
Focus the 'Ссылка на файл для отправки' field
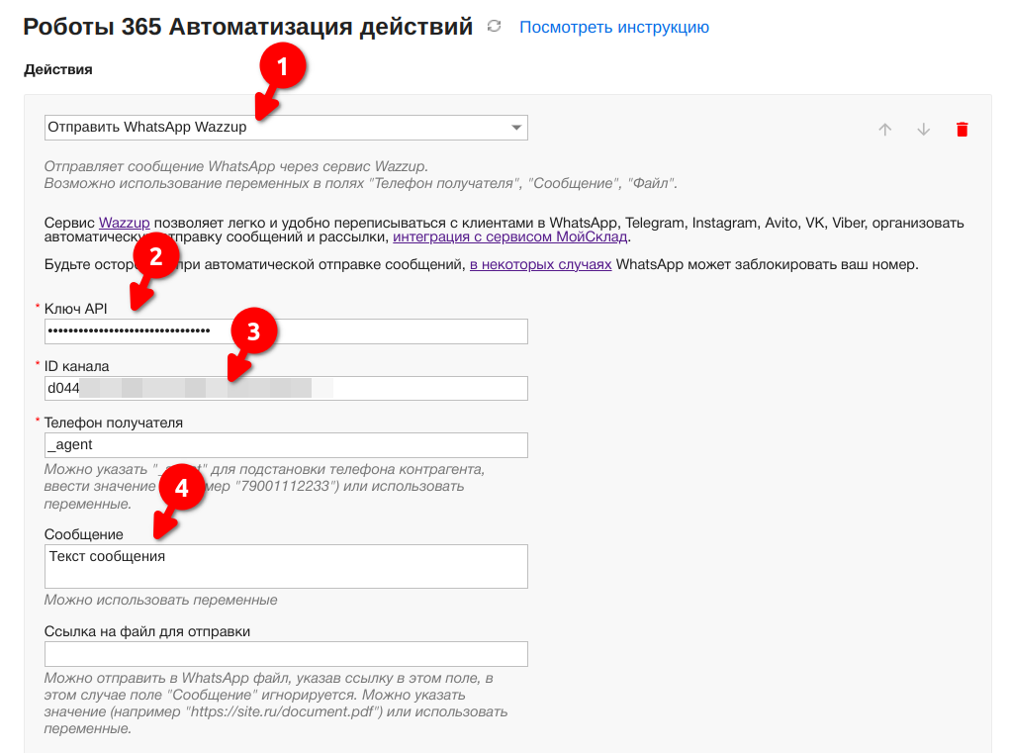point(286,654)
